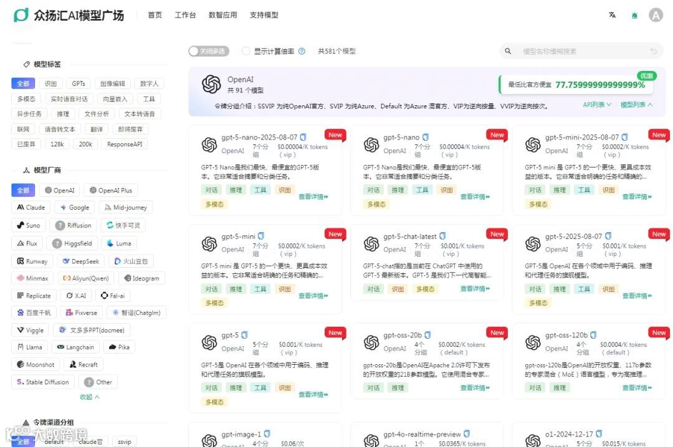Select the ResponseAPI tag filter
Screen dimensions: 673x447
tap(125, 144)
